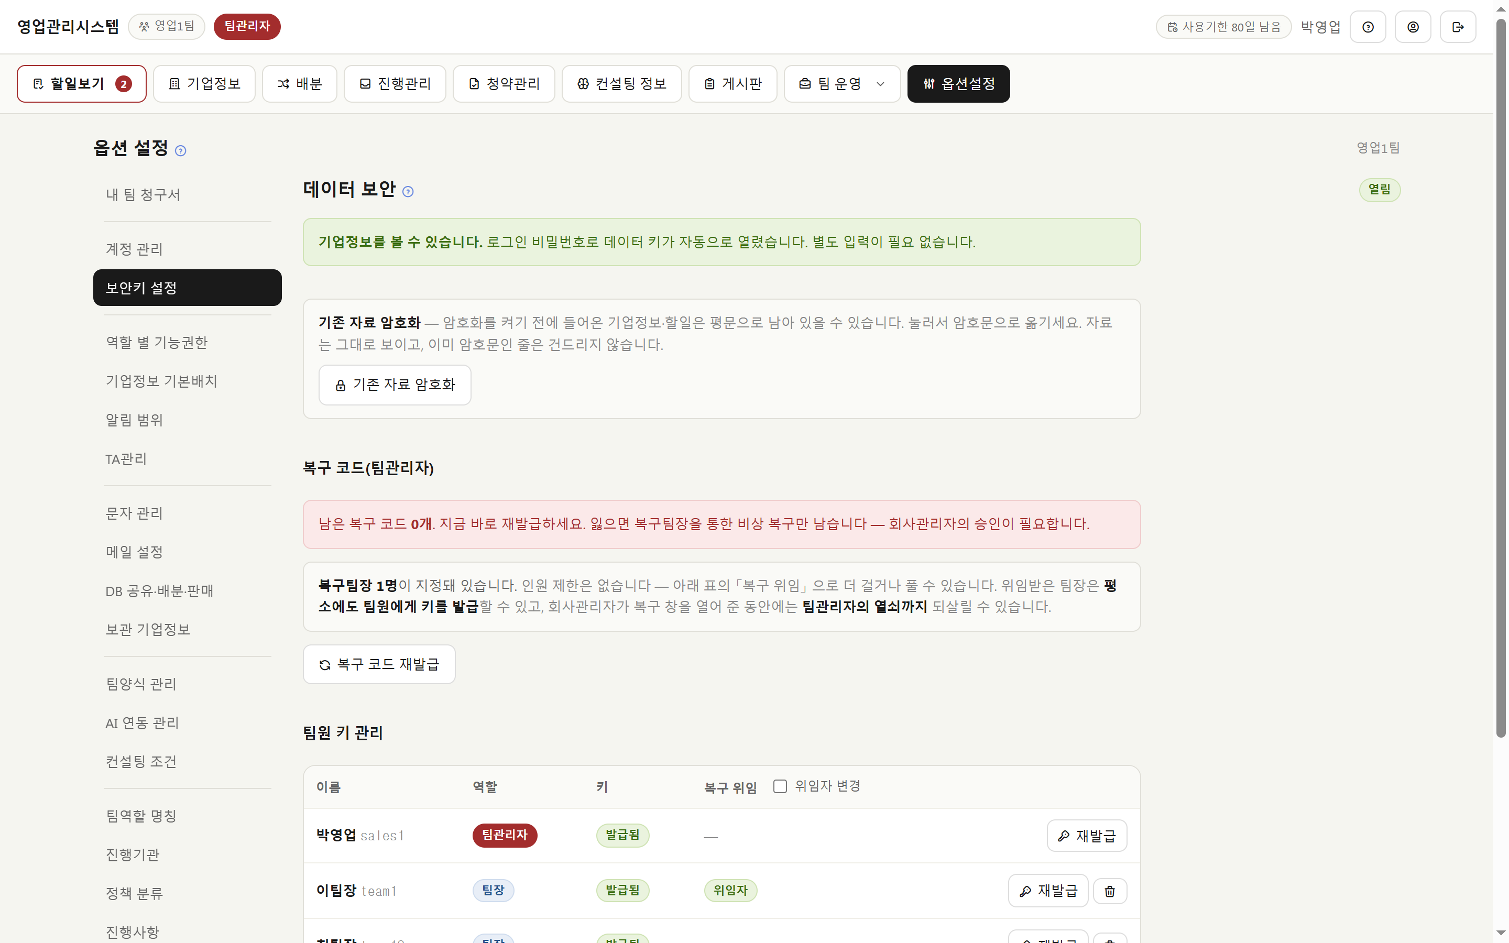Open 팀역할 명칭 in the sidebar
The image size is (1509, 943).
[x=187, y=816]
